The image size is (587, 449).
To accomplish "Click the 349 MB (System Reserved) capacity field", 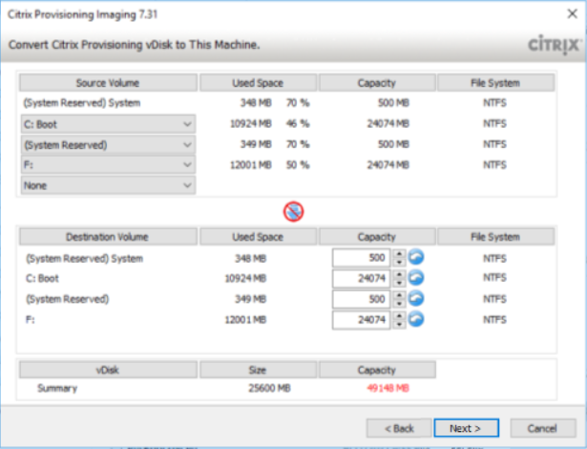I will pos(361,299).
